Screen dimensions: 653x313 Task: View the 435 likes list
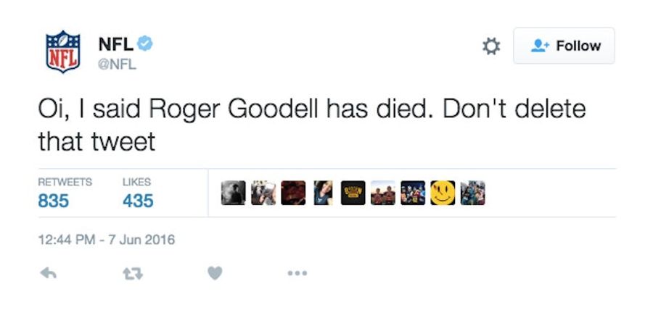138,194
